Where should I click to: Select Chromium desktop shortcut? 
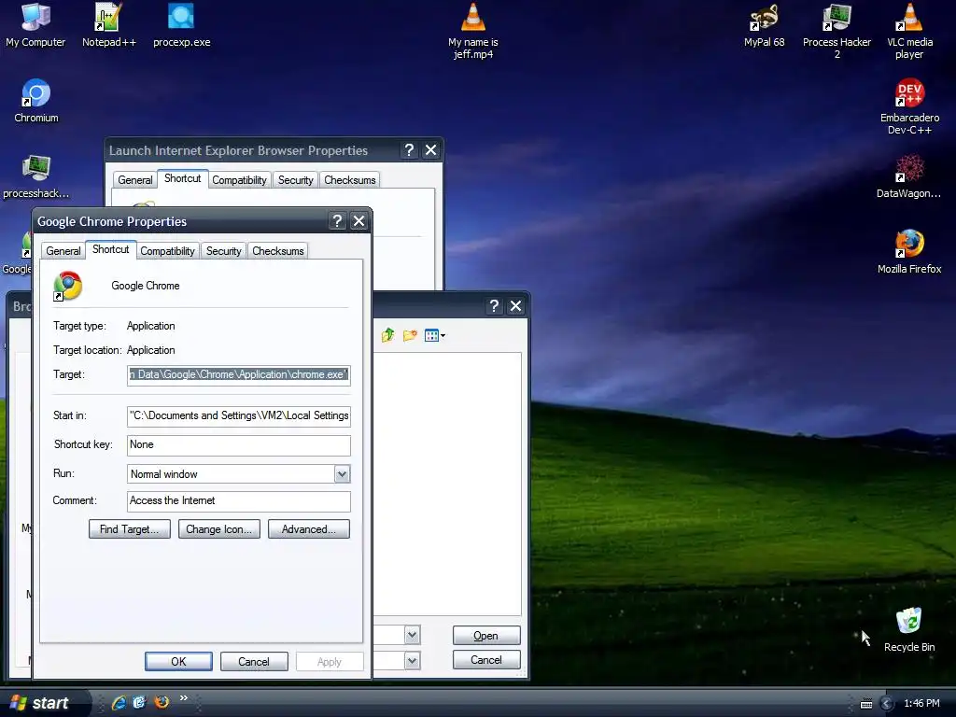point(36,101)
